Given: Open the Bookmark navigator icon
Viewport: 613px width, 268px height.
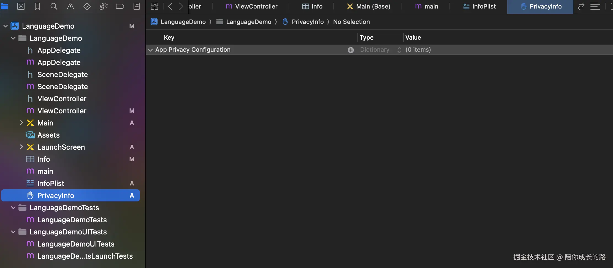Looking at the screenshot, I should point(37,6).
